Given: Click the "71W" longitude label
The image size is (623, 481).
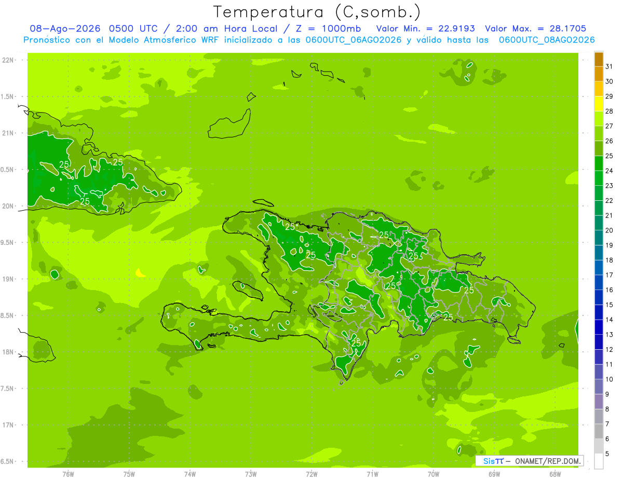Looking at the screenshot, I should tap(372, 474).
